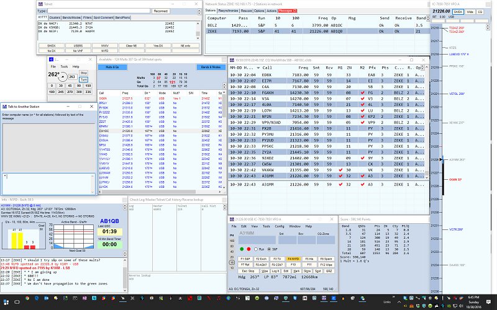Click the Reconnect button in Telnet
This screenshot has width=497, height=310.
160,11
